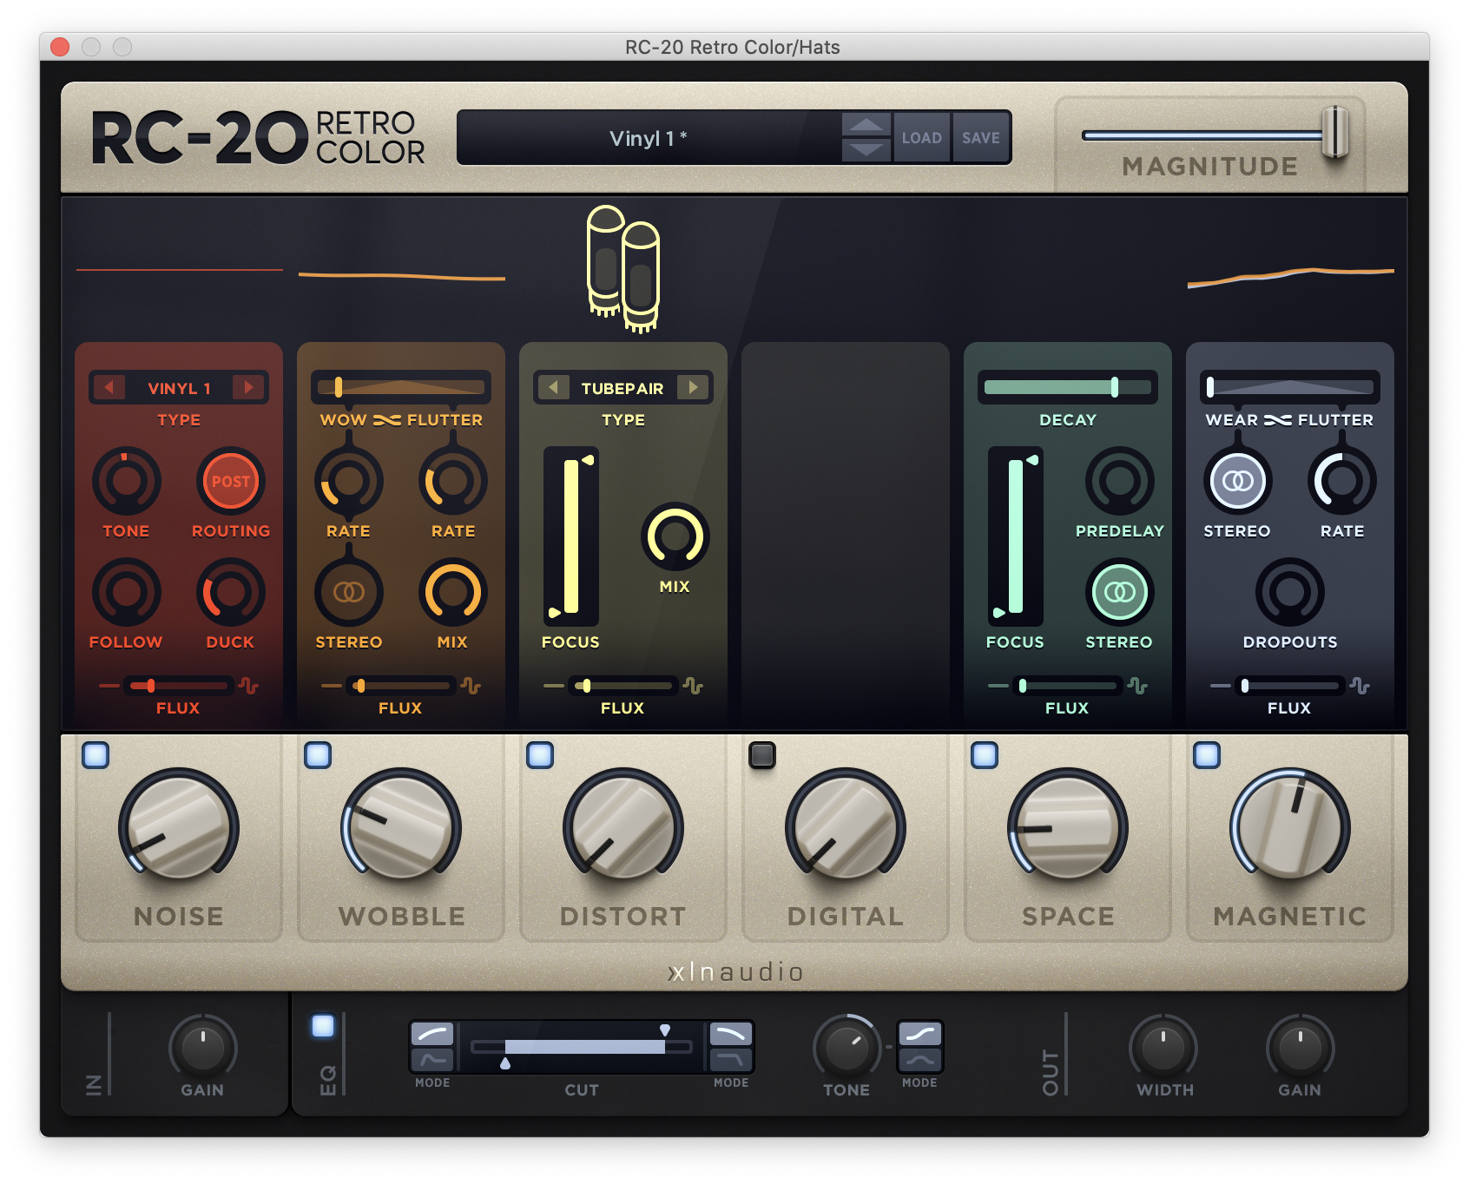Select next distortion type with the arrow right of TUBEPAIR
Screen dimensions: 1469x1184
[693, 387]
